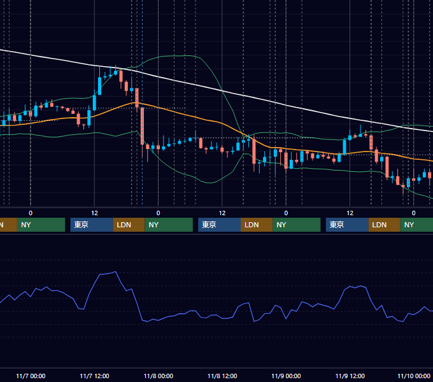Select the 11/9 LDN session block

[x=385, y=225]
